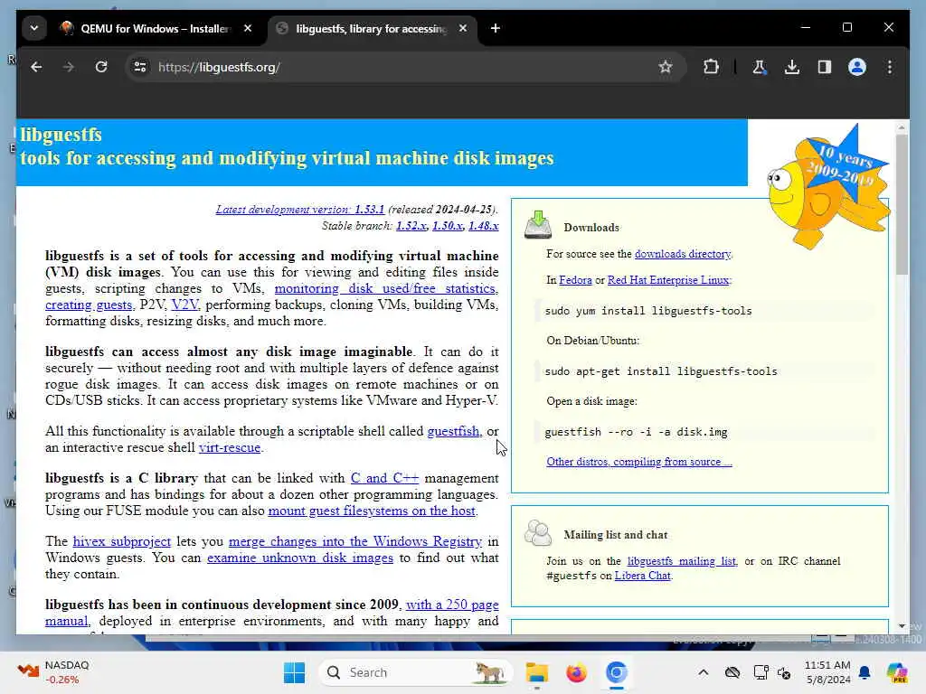Open the libguestfs mailing list link
This screenshot has height=694, width=926.
(x=682, y=561)
